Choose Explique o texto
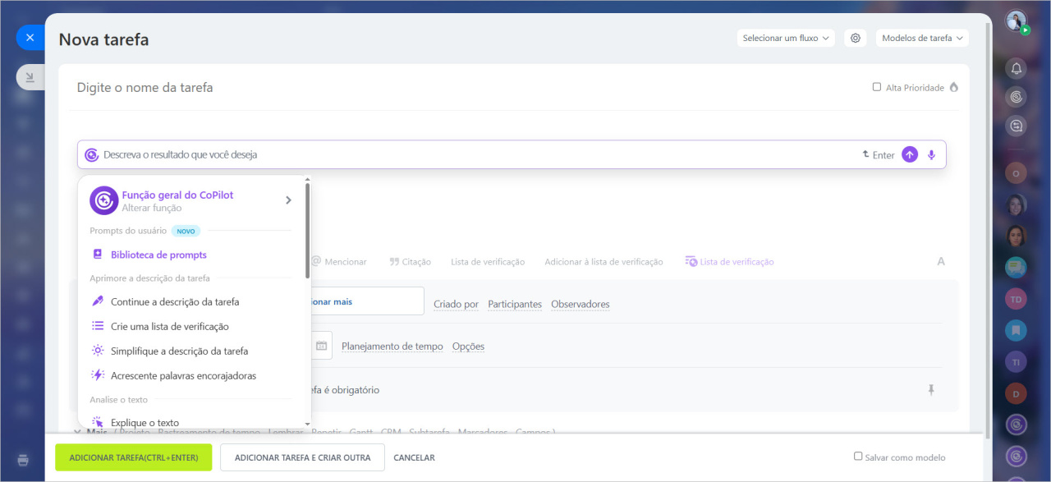The image size is (1051, 482). coord(145,423)
